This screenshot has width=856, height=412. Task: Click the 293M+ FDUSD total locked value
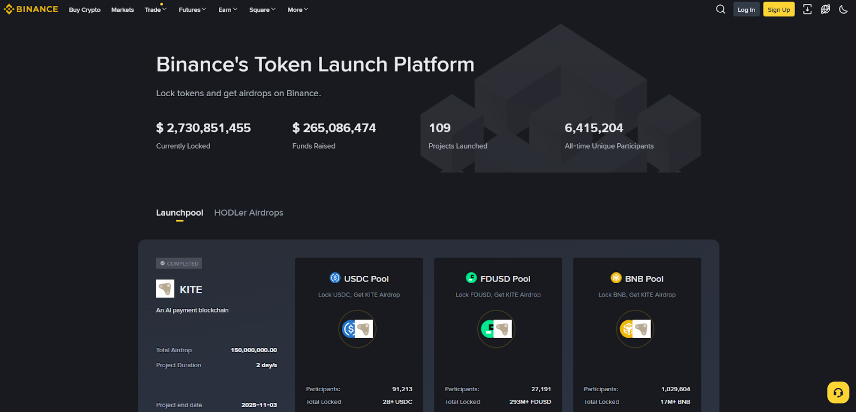click(530, 402)
